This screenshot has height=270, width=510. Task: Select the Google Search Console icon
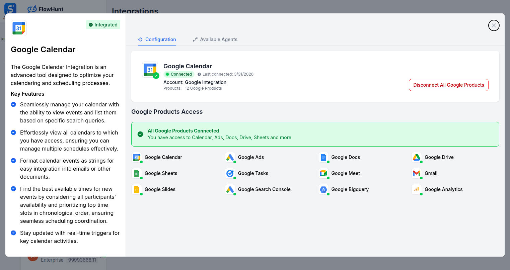(x=230, y=189)
